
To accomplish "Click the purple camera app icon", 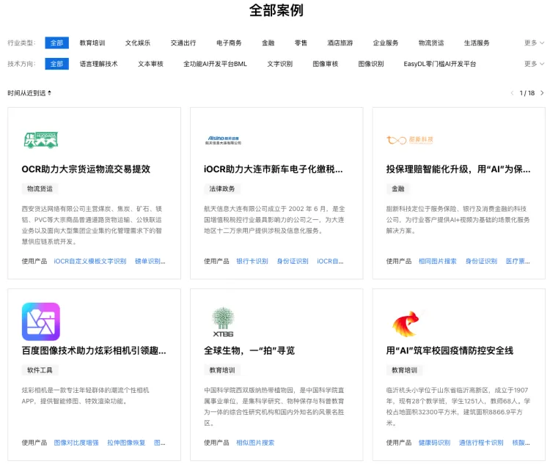I will pyautogui.click(x=41, y=321).
